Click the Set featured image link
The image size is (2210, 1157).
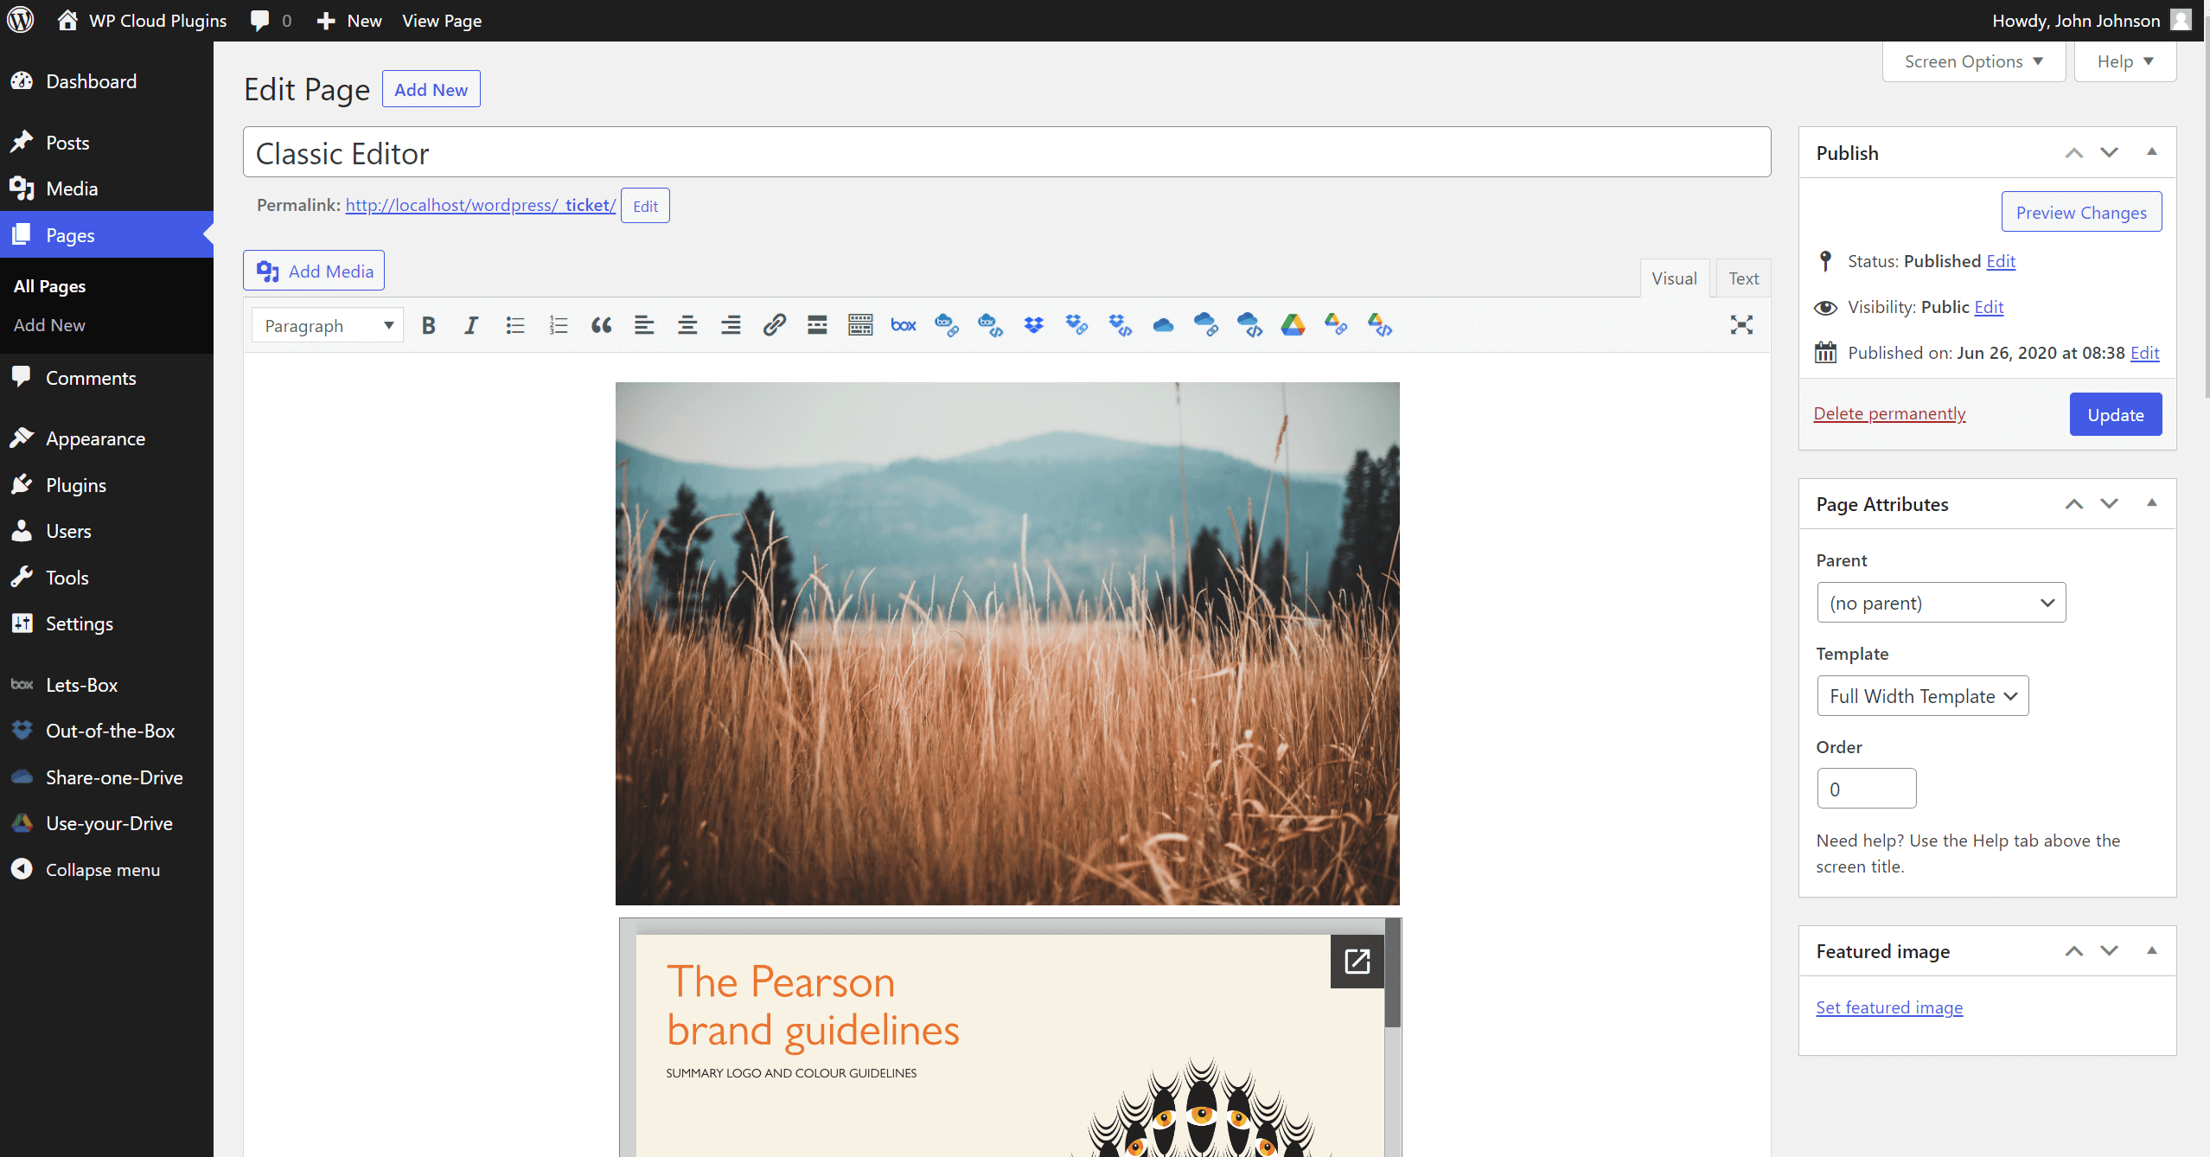pyautogui.click(x=1889, y=1007)
